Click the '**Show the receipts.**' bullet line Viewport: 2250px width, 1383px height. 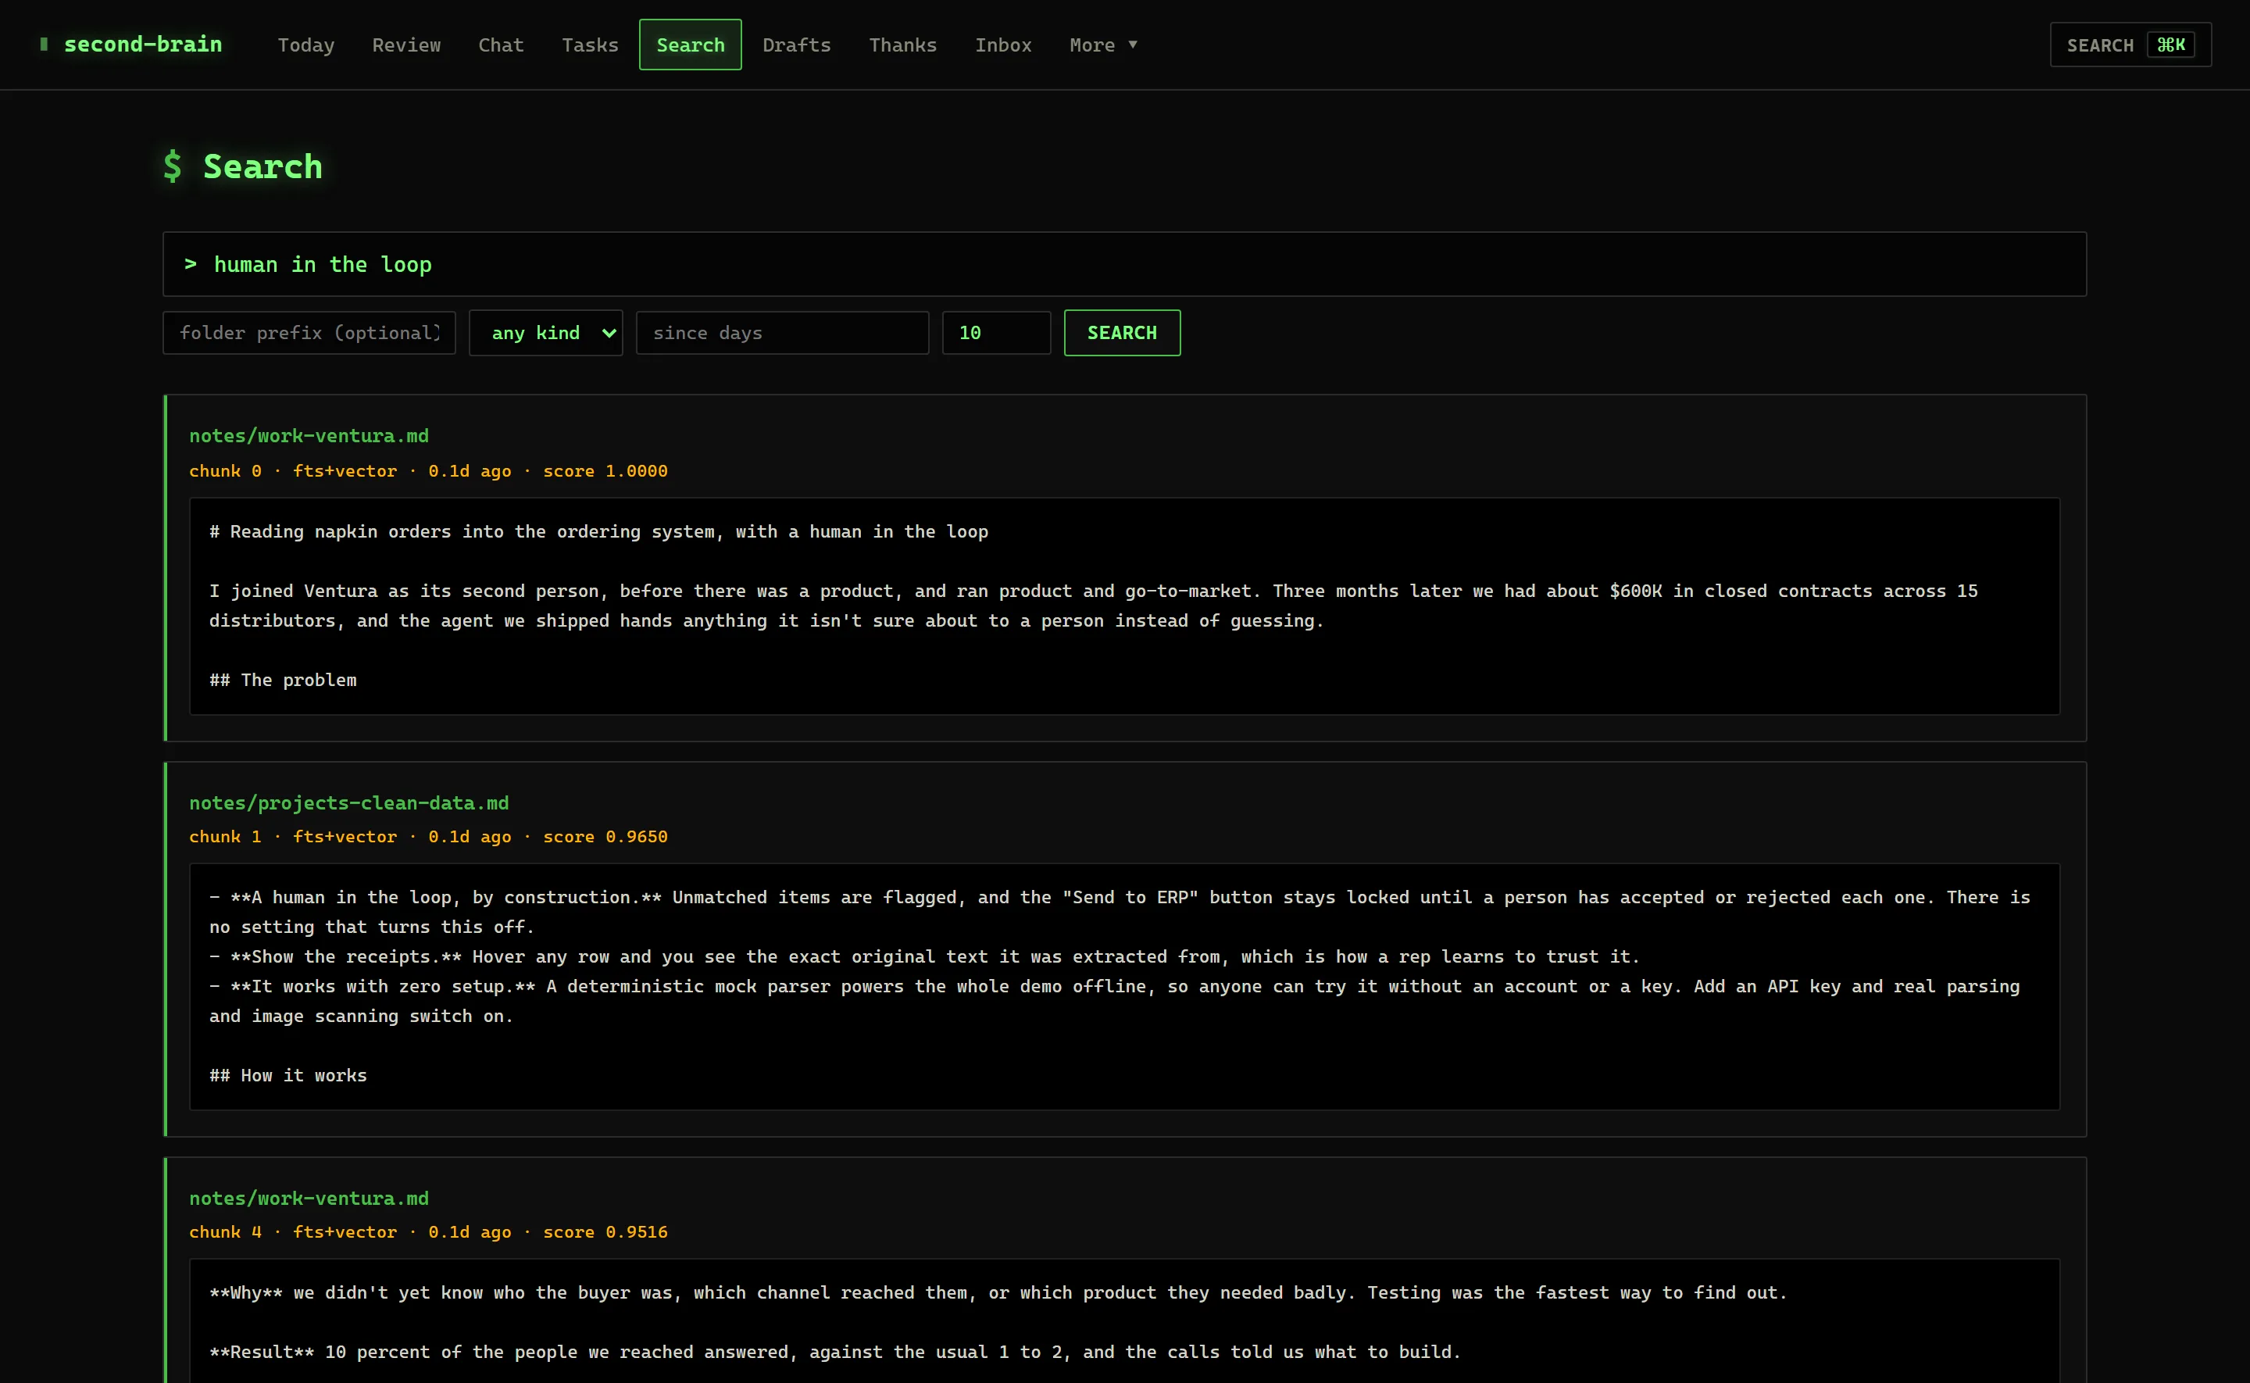tap(924, 956)
